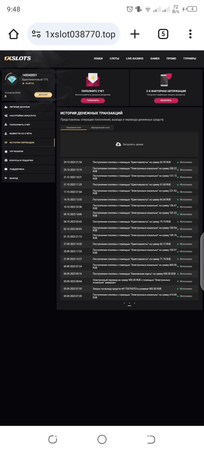The width and height of the screenshot is (204, 453).
Task: Click the diamond VIP status avatar
Action: coord(12,80)
